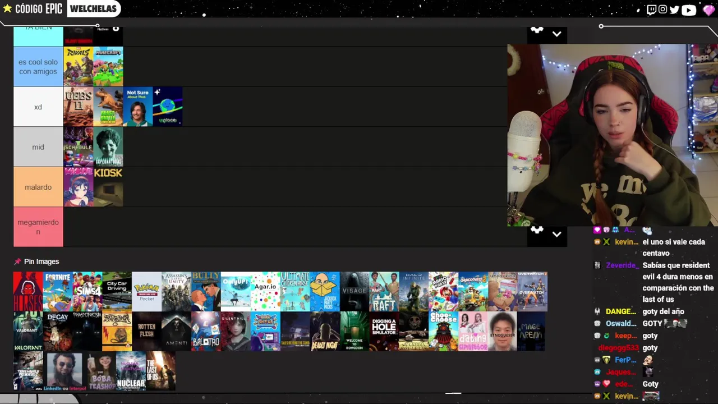Click the 'xd' tier label
This screenshot has height=404, width=718.
click(38, 107)
